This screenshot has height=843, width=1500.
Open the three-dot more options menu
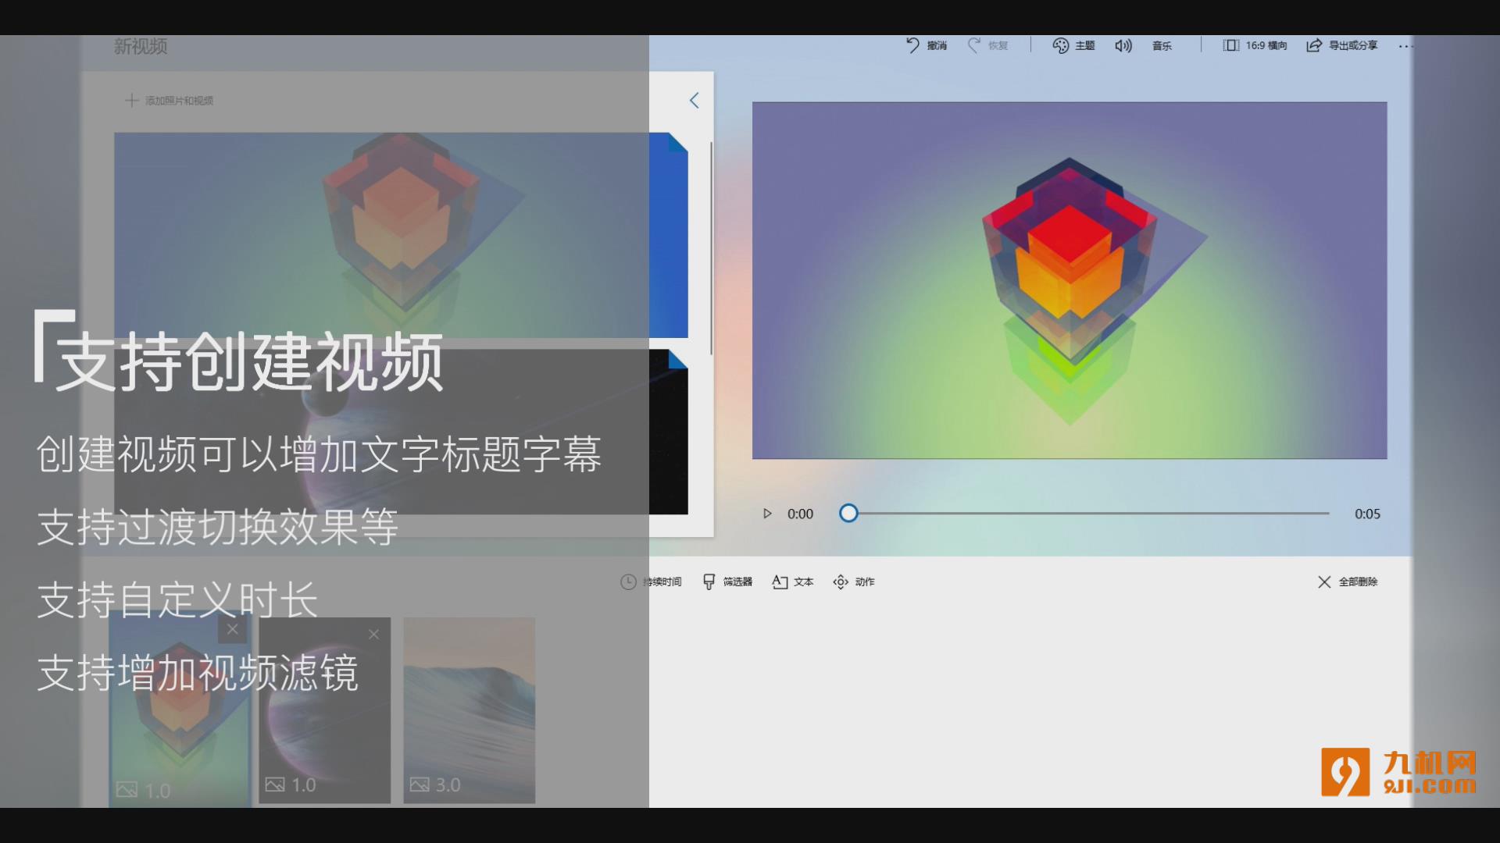1405,46
